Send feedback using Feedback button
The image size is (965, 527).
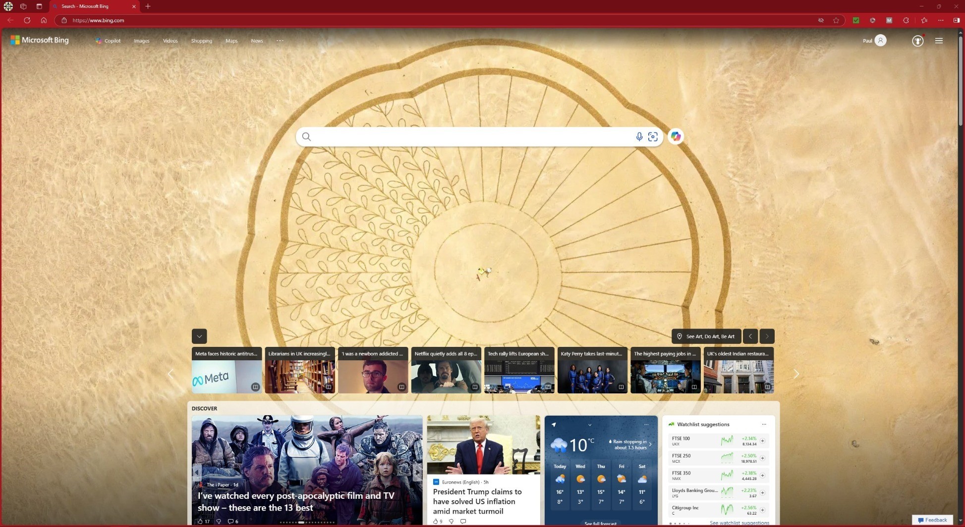coord(932,520)
